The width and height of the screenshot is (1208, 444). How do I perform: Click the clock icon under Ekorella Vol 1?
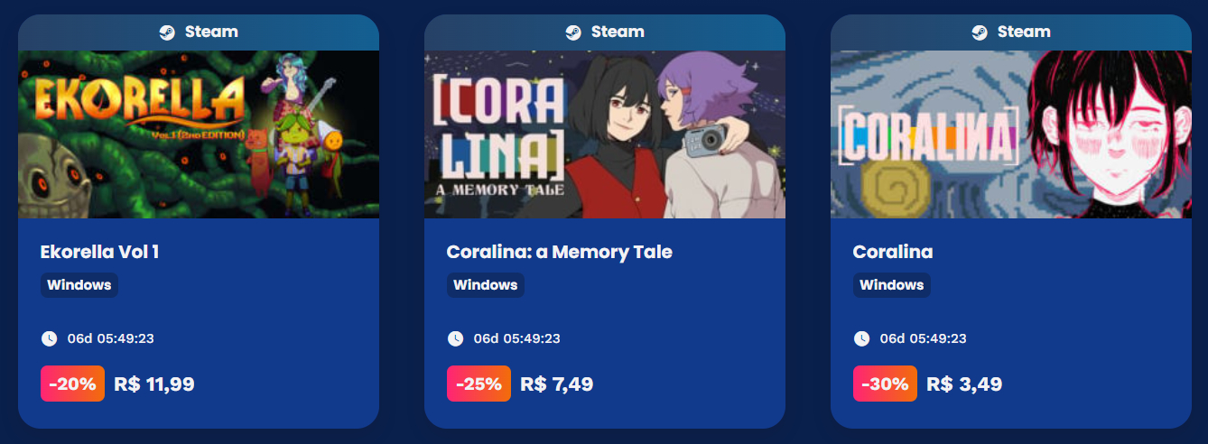pyautogui.click(x=49, y=338)
